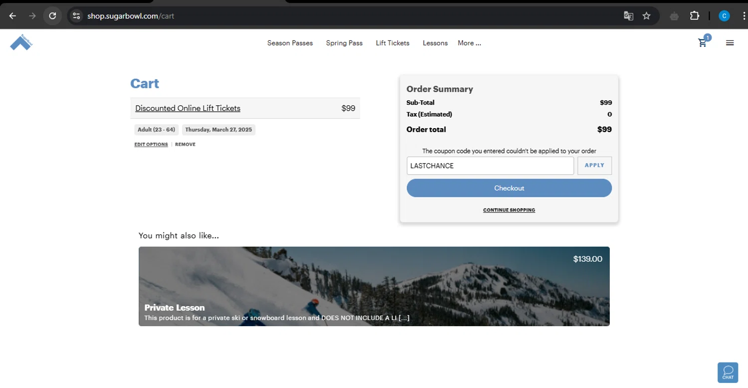748x388 pixels.
Task: Expand the More ... navigation menu
Action: pyautogui.click(x=469, y=43)
